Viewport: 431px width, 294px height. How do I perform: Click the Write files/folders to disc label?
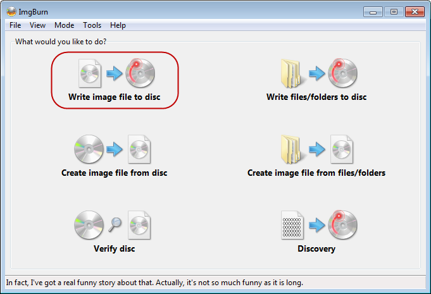click(316, 97)
